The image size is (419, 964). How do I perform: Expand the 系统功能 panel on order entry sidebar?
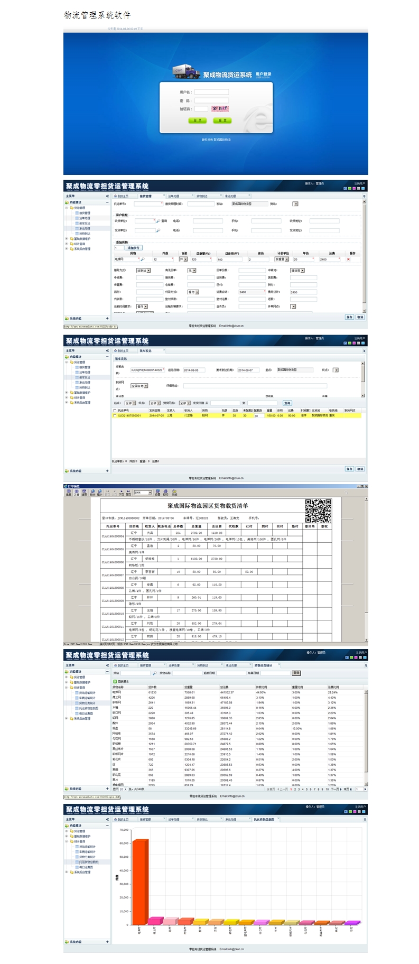click(107, 319)
